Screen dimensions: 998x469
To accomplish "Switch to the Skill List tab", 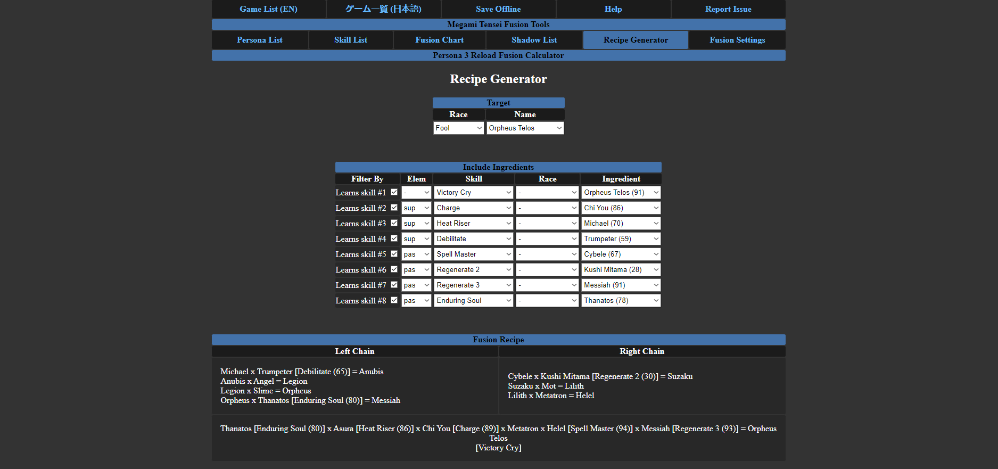I will (x=351, y=40).
